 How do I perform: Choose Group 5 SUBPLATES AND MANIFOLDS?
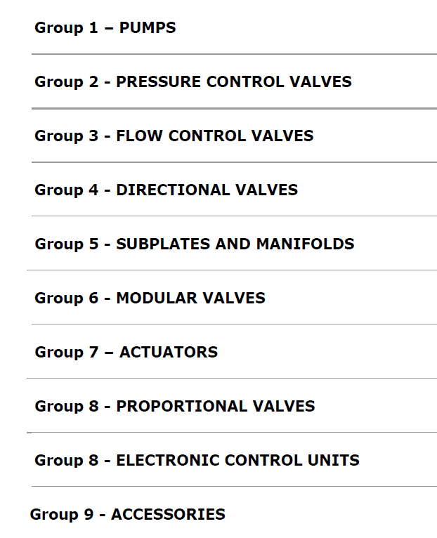pos(195,244)
